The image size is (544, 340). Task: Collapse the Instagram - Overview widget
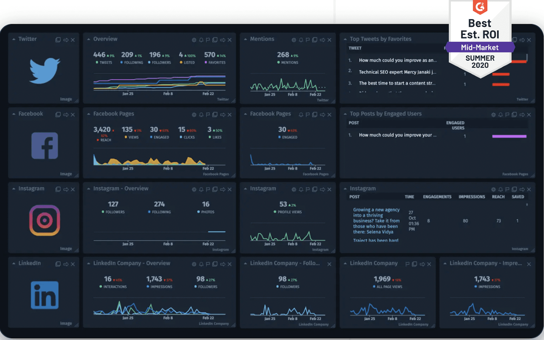[x=89, y=189]
